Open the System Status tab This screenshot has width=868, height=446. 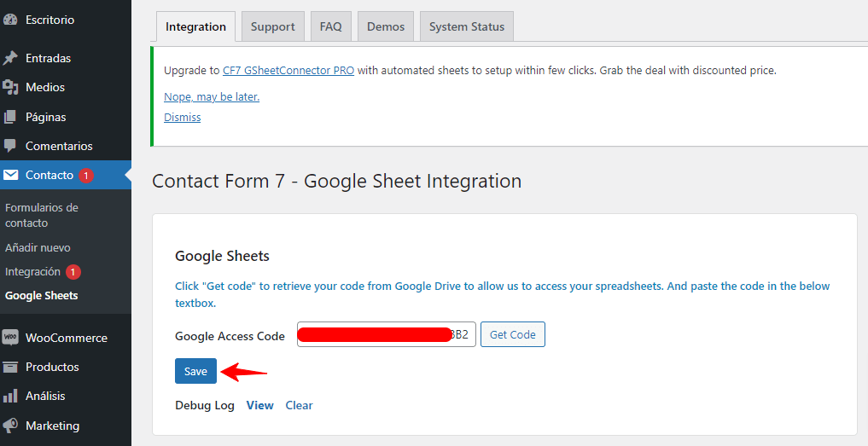[x=467, y=26]
